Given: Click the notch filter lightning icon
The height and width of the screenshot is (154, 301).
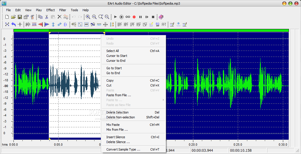Looking at the screenshot, I should click(151, 24).
